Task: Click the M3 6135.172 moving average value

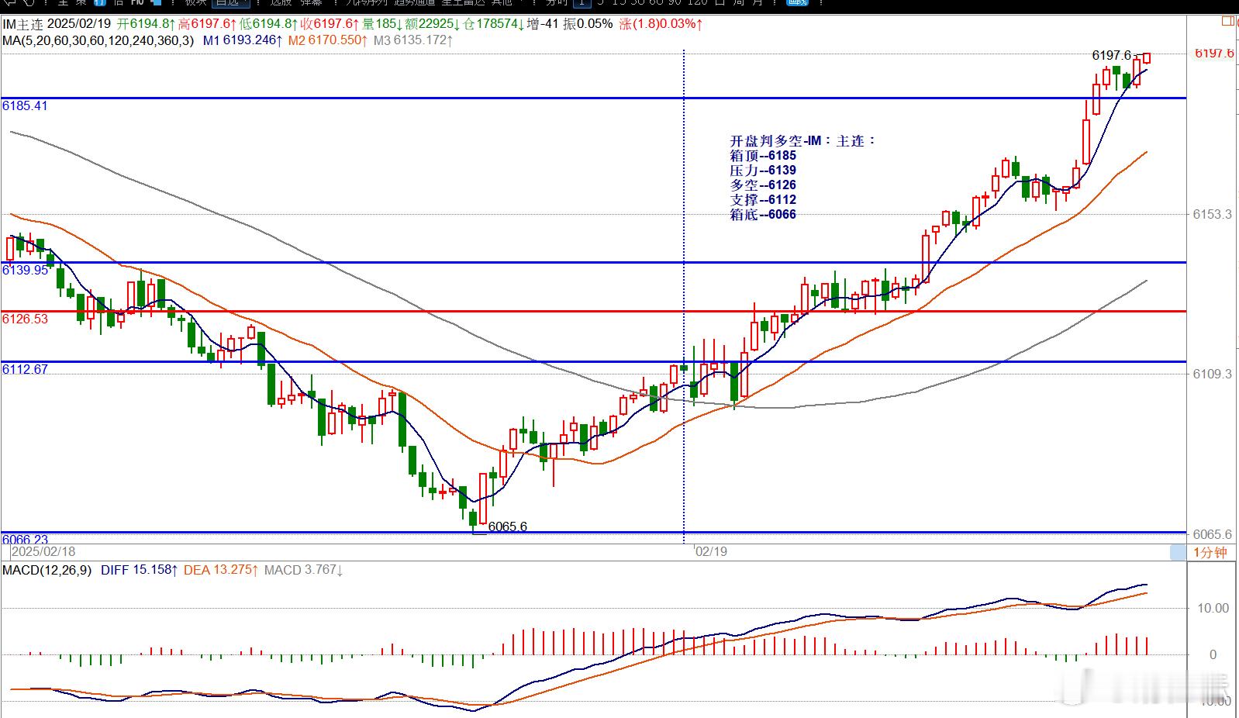Action: click(413, 40)
